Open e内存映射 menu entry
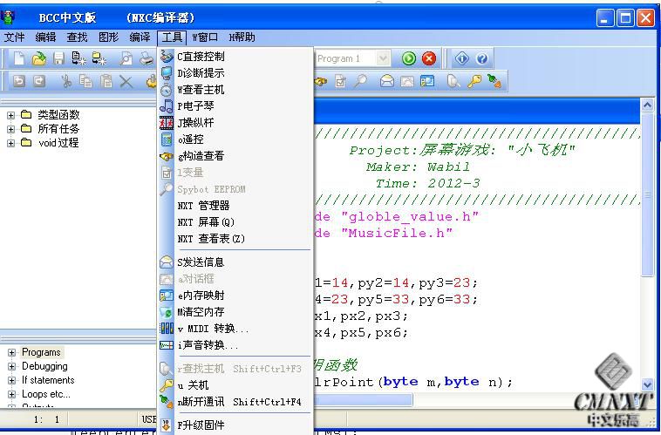This screenshot has width=661, height=435. point(235,296)
